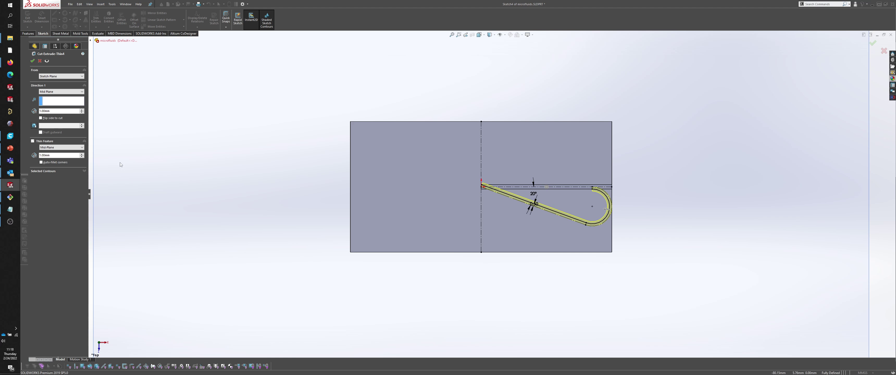896x375 pixels.
Task: Toggle Shaded Sketch Contours
Action: click(266, 20)
